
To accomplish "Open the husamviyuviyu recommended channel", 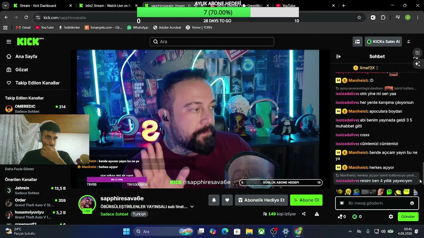I will (x=35, y=215).
